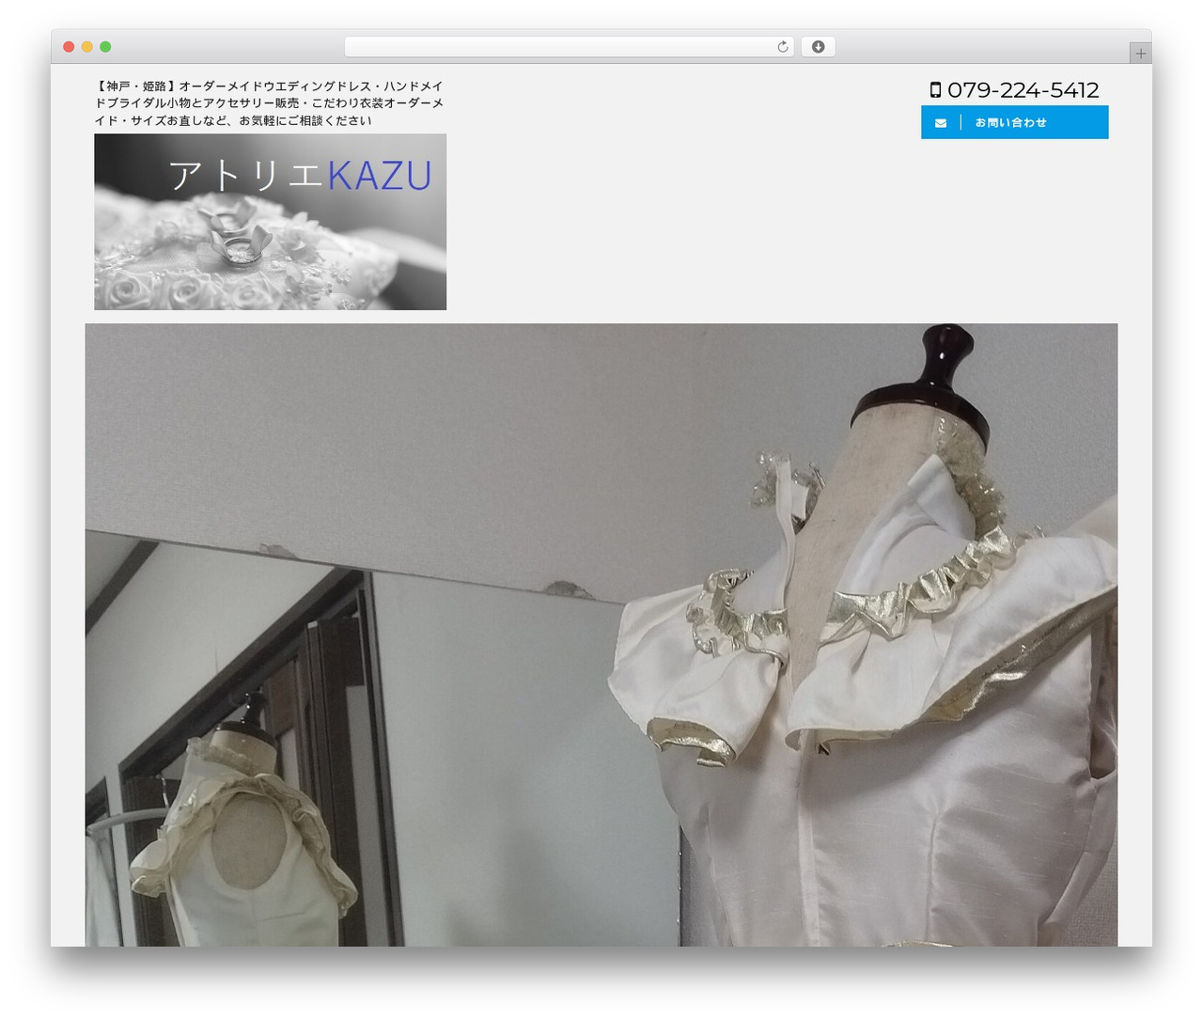Close the browser window with red button

(x=69, y=47)
